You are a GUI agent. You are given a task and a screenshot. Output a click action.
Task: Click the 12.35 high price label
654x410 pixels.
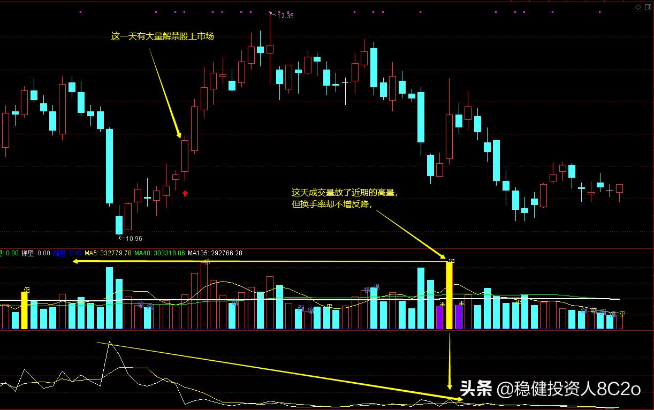[x=285, y=16]
